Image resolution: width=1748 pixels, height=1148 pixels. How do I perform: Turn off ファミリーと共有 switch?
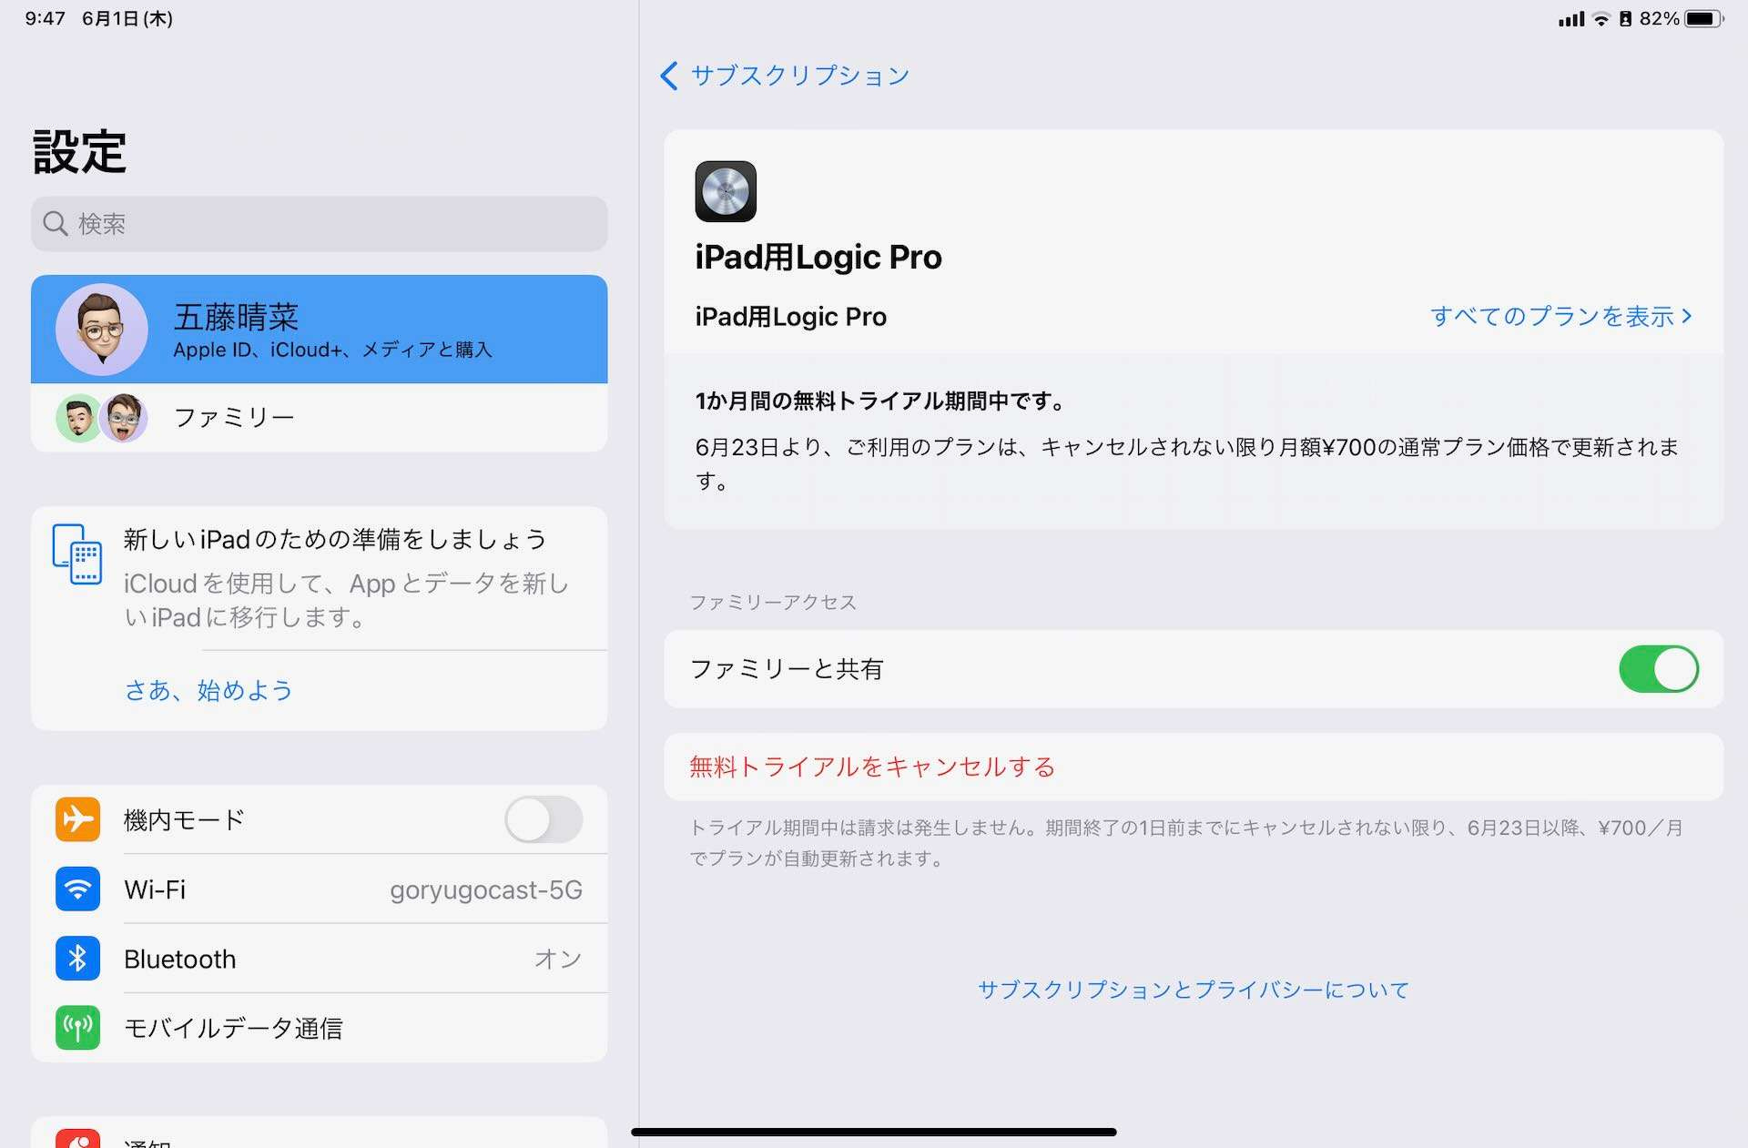[1658, 669]
